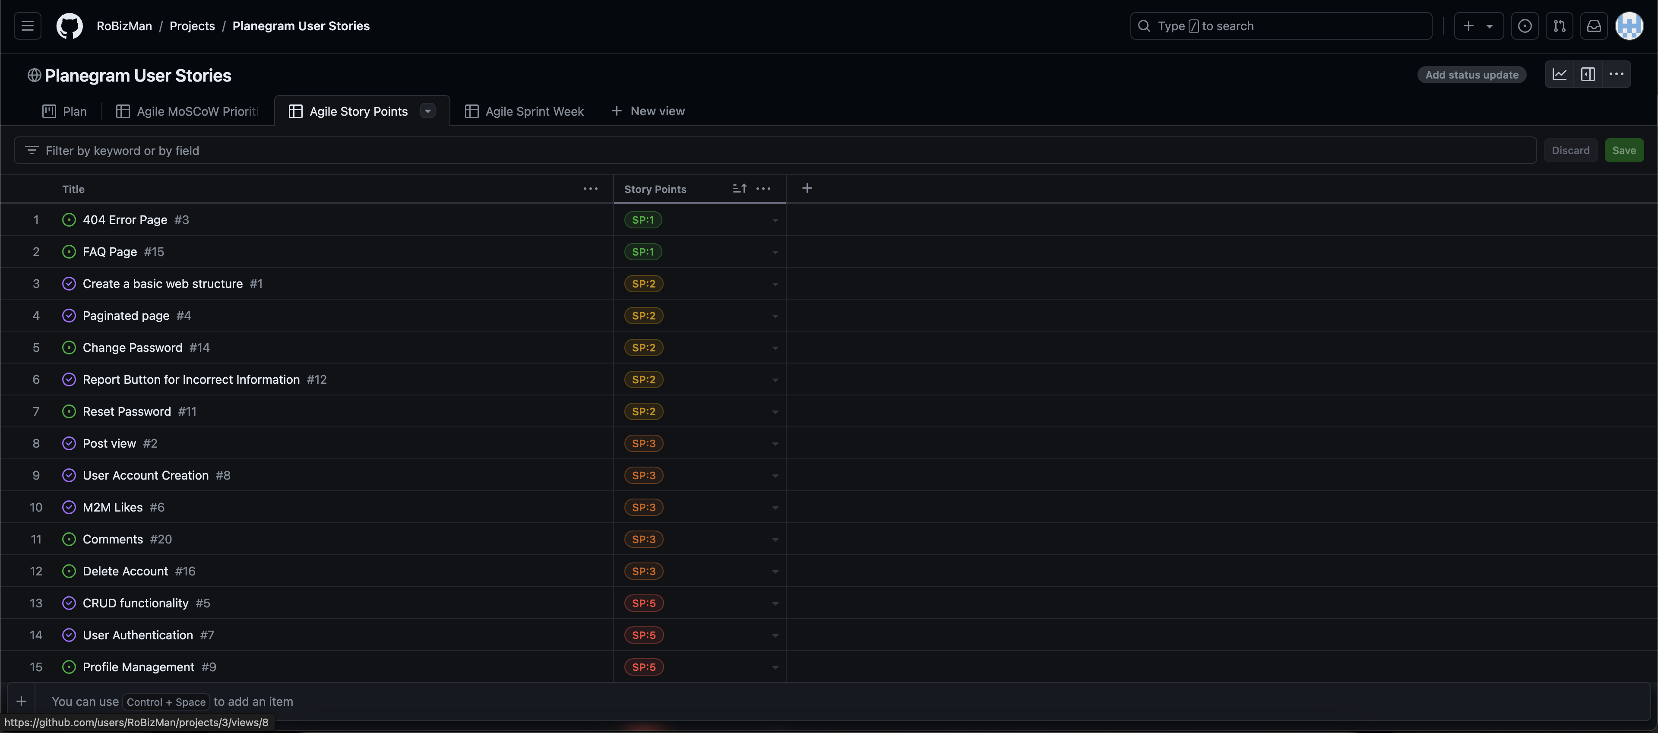Open the Title column options menu
The width and height of the screenshot is (1658, 733).
(590, 189)
